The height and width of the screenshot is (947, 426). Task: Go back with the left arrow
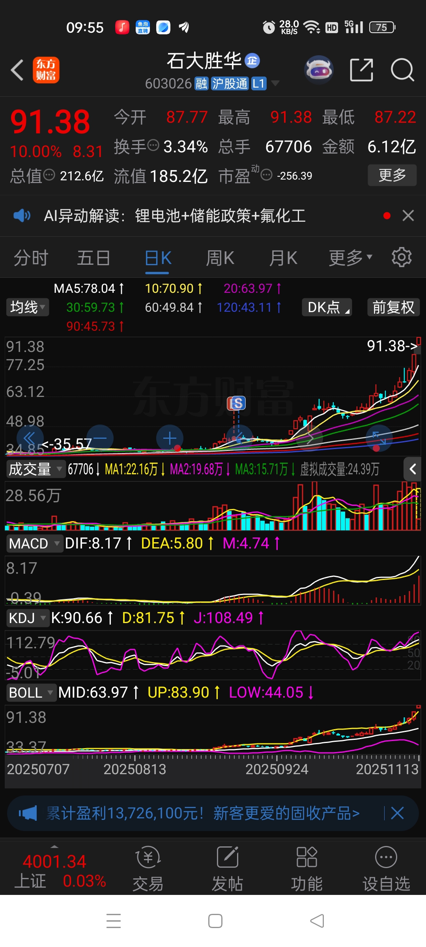pos(17,70)
